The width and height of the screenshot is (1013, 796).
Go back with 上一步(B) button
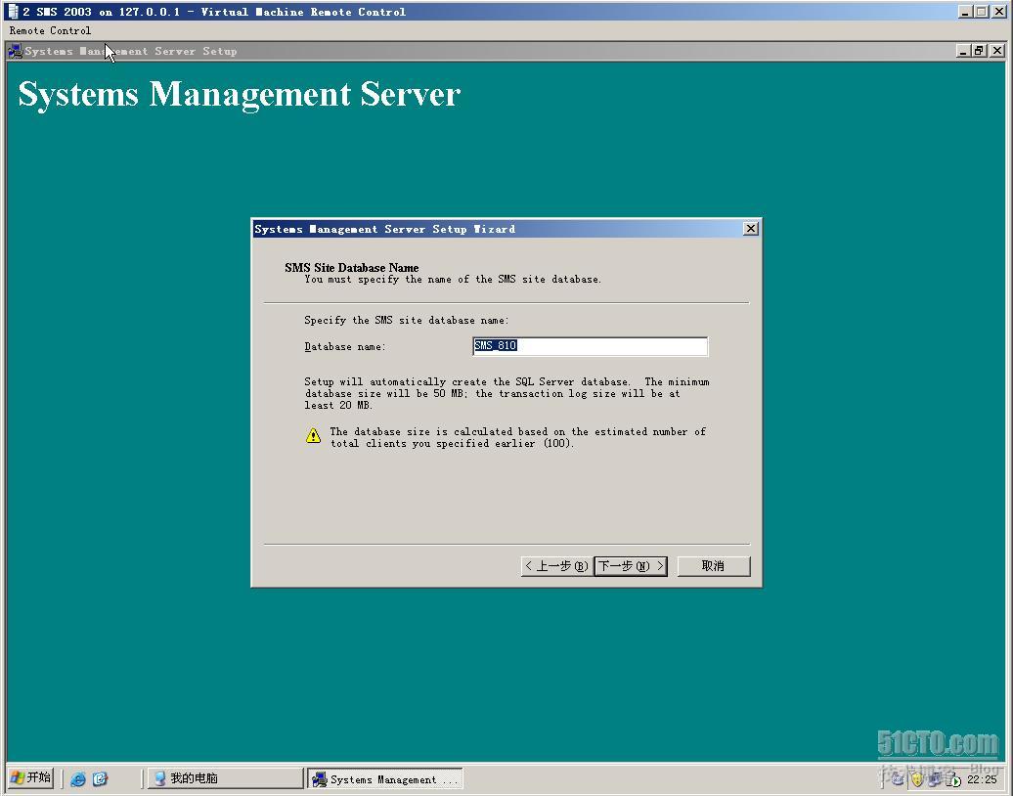coord(556,566)
